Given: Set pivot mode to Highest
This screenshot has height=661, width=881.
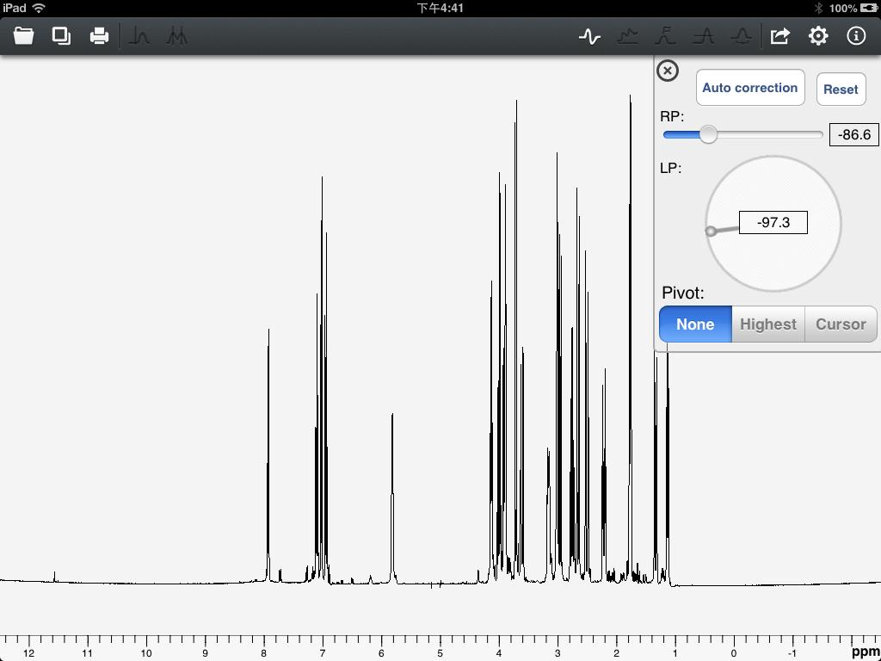Looking at the screenshot, I should (x=767, y=324).
